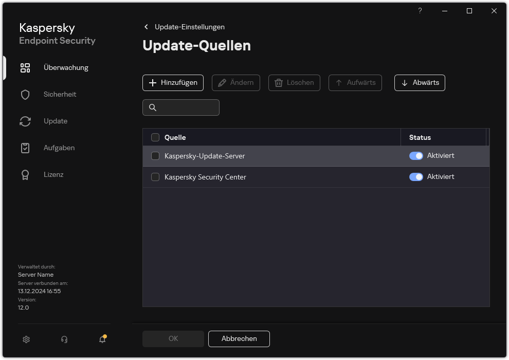This screenshot has width=509, height=360.
Task: Click the Quelle column header text
Action: tap(175, 137)
